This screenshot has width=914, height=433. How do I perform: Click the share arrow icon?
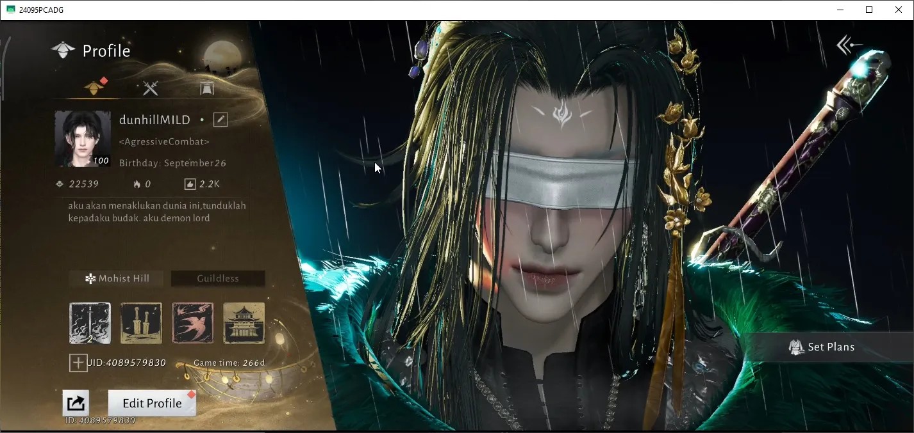76,403
